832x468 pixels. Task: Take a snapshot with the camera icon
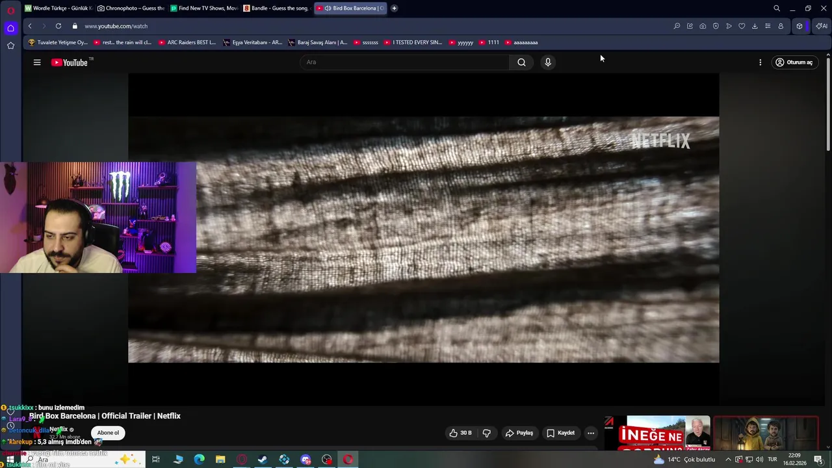click(703, 26)
